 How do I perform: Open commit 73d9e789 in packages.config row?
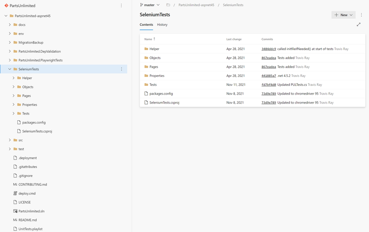coord(269,94)
